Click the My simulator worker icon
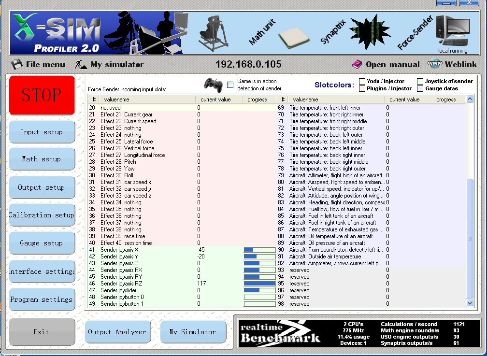This screenshot has height=356, width=487. pyautogui.click(x=81, y=65)
